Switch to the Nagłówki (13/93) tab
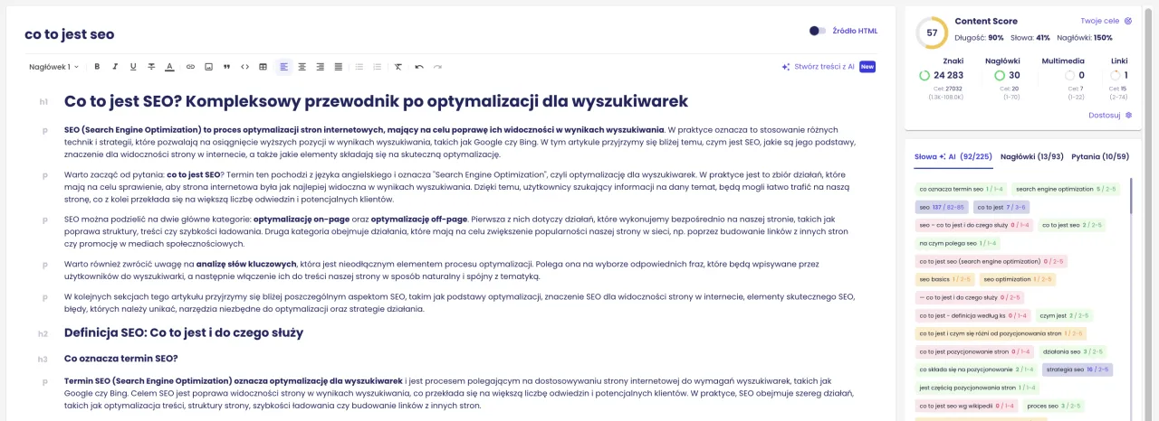 (1031, 156)
